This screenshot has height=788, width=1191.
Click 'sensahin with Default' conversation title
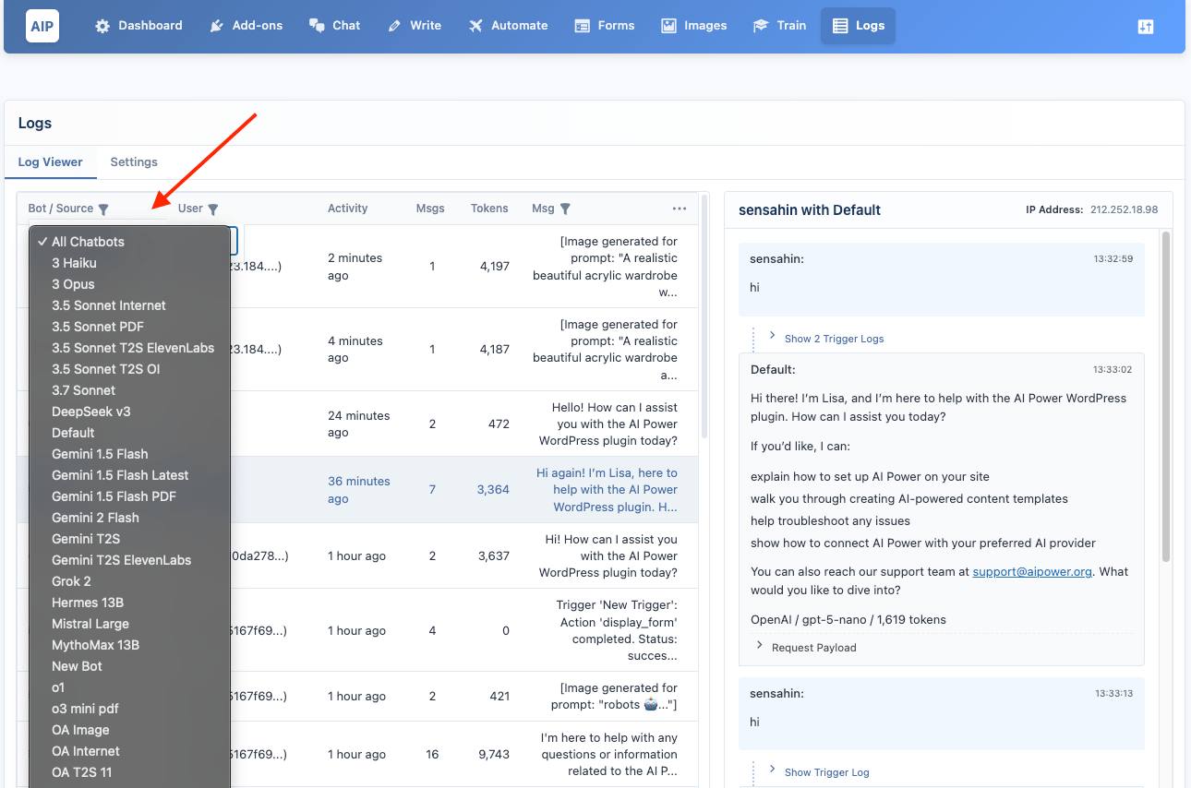(810, 210)
